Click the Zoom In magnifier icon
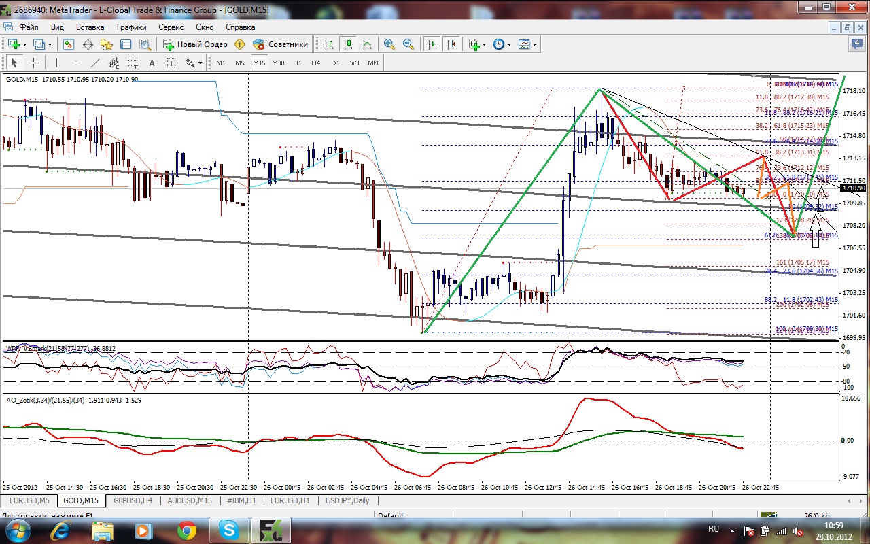Screen dimensions: 870x544 coord(389,44)
